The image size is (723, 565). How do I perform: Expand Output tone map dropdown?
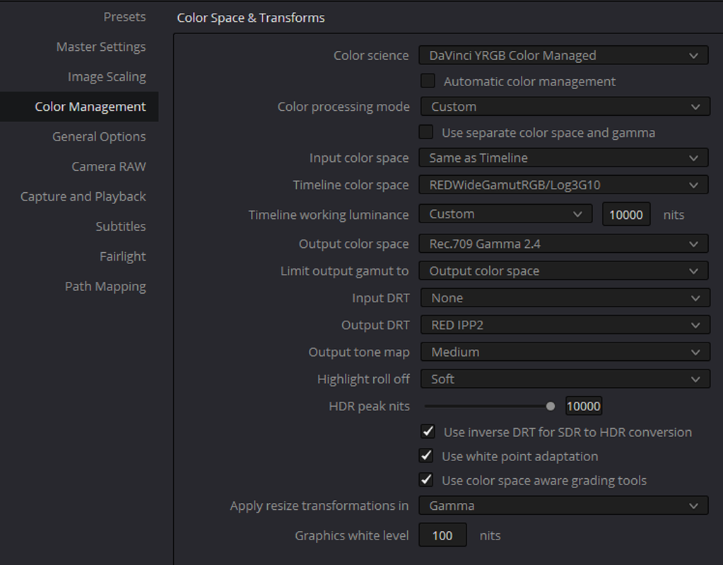565,352
